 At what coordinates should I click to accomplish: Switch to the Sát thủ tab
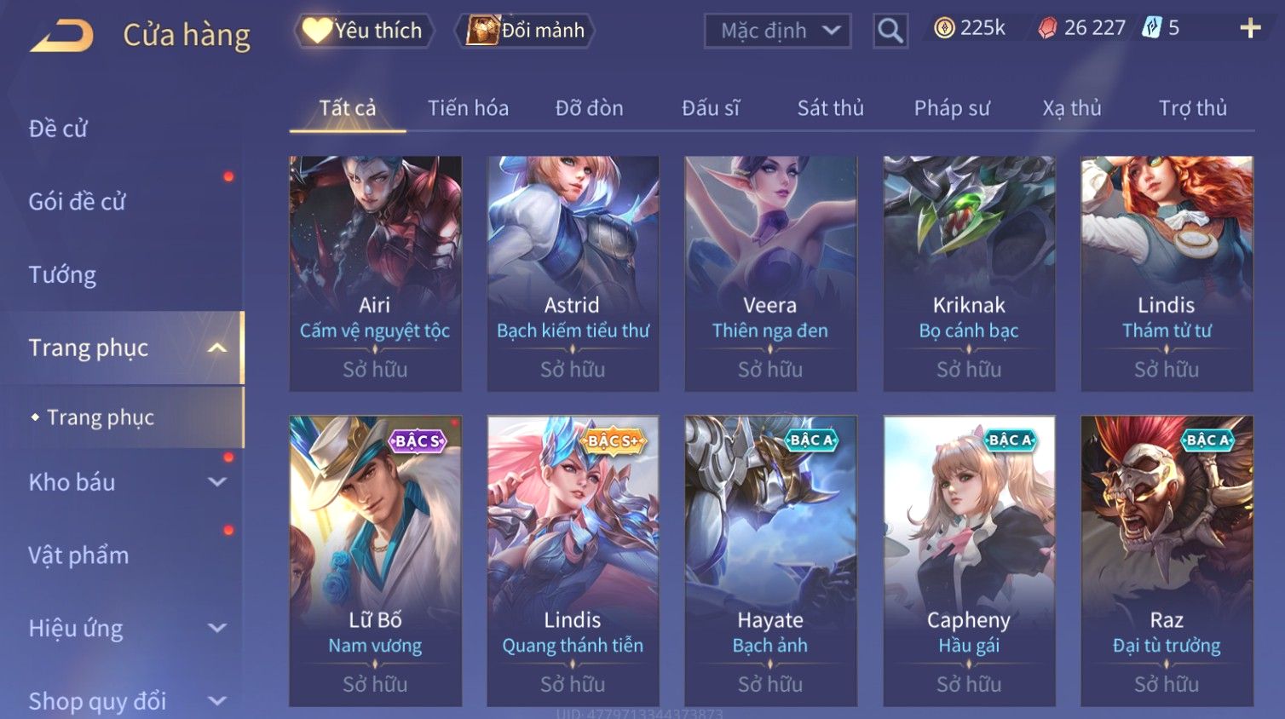pos(830,108)
